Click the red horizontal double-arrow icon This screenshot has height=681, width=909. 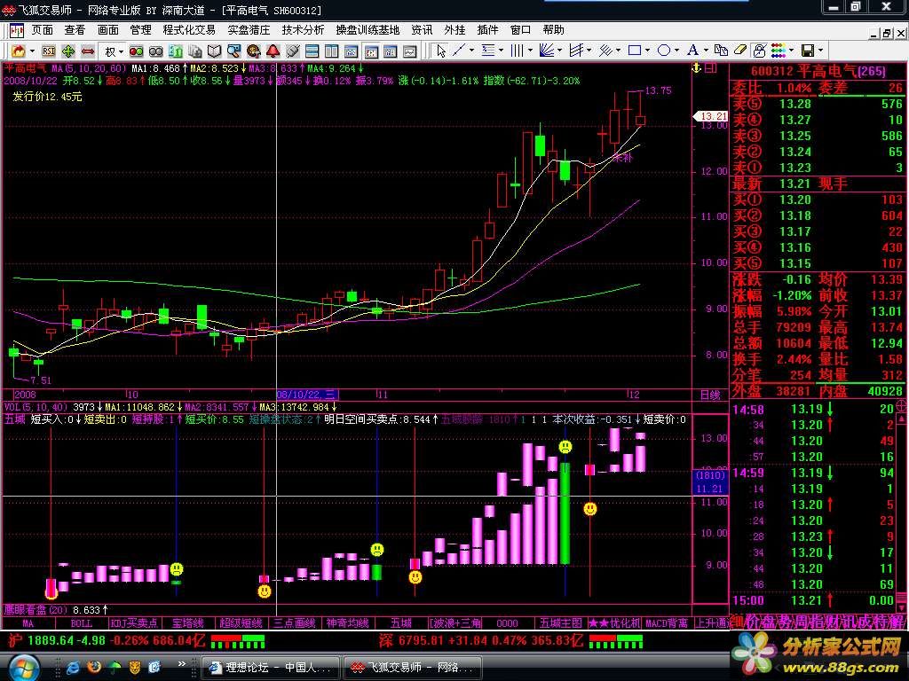(x=88, y=51)
